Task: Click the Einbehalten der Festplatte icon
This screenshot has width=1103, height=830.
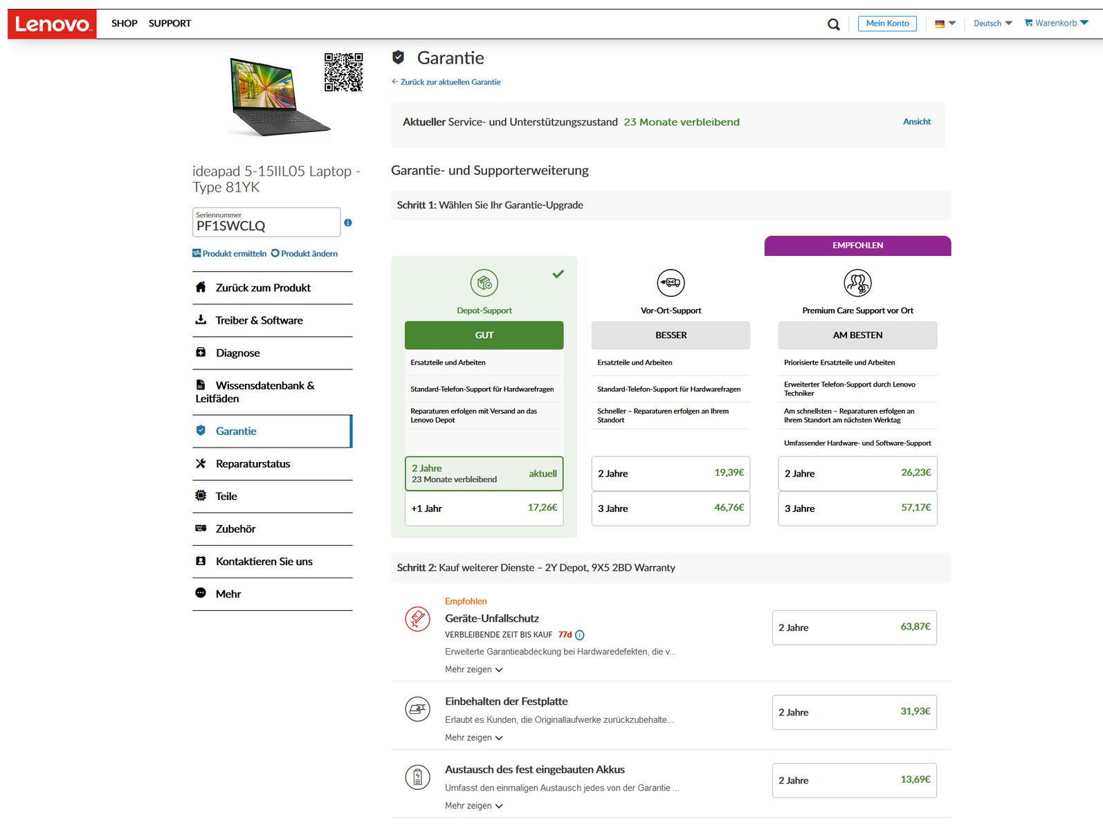Action: 417,709
